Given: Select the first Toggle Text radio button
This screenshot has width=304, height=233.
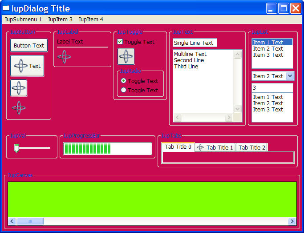Looking at the screenshot, I should 124,81.
